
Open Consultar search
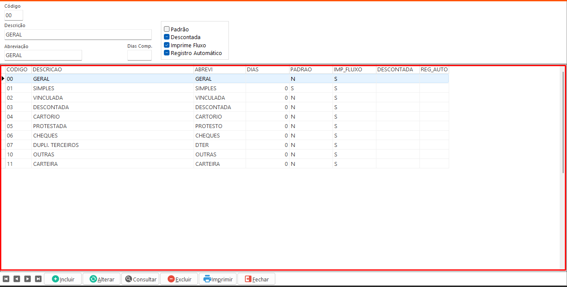pos(140,279)
